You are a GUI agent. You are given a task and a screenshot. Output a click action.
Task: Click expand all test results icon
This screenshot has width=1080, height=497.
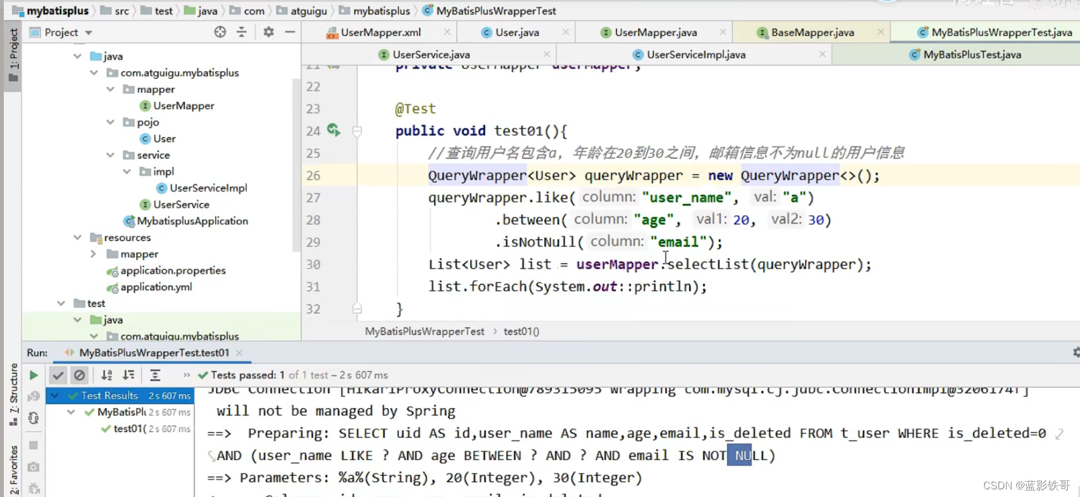155,375
